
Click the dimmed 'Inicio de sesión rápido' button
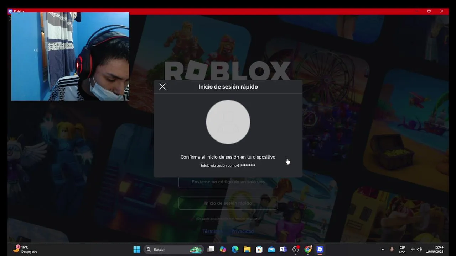228,203
